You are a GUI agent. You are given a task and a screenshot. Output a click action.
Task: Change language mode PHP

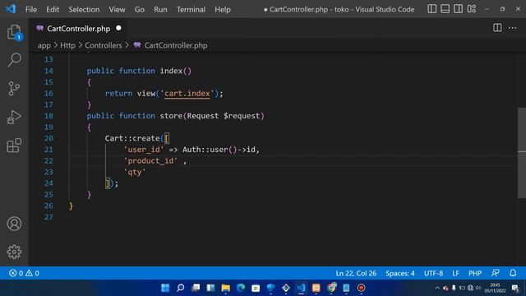pos(475,273)
